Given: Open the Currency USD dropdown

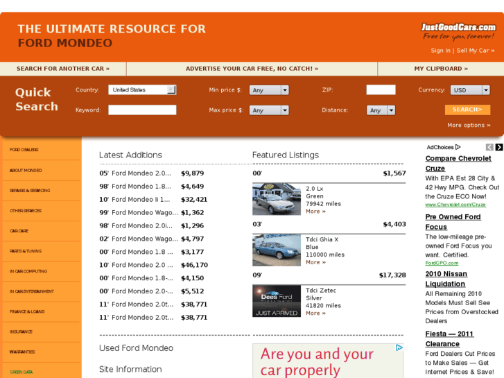Looking at the screenshot, I should (470, 90).
